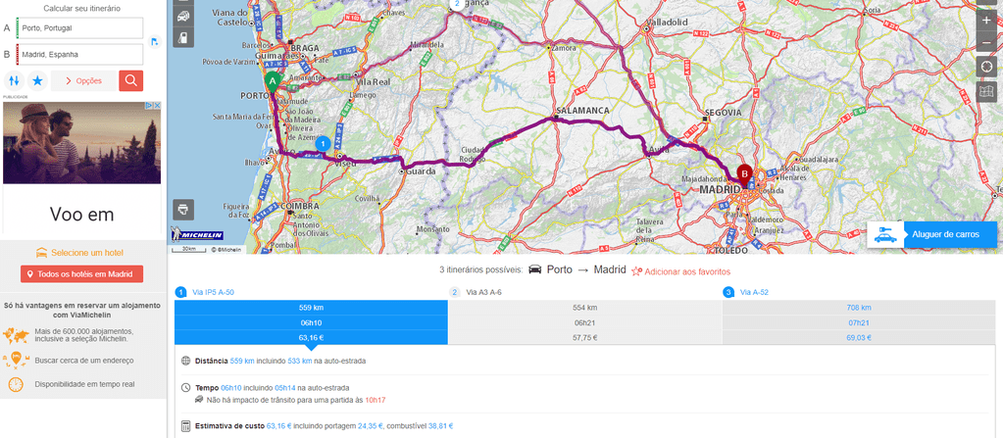Zoom out on the map
Screen dimensions: 1003x438
pos(985,43)
